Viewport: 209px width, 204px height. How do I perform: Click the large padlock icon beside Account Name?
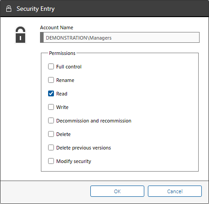(x=21, y=35)
